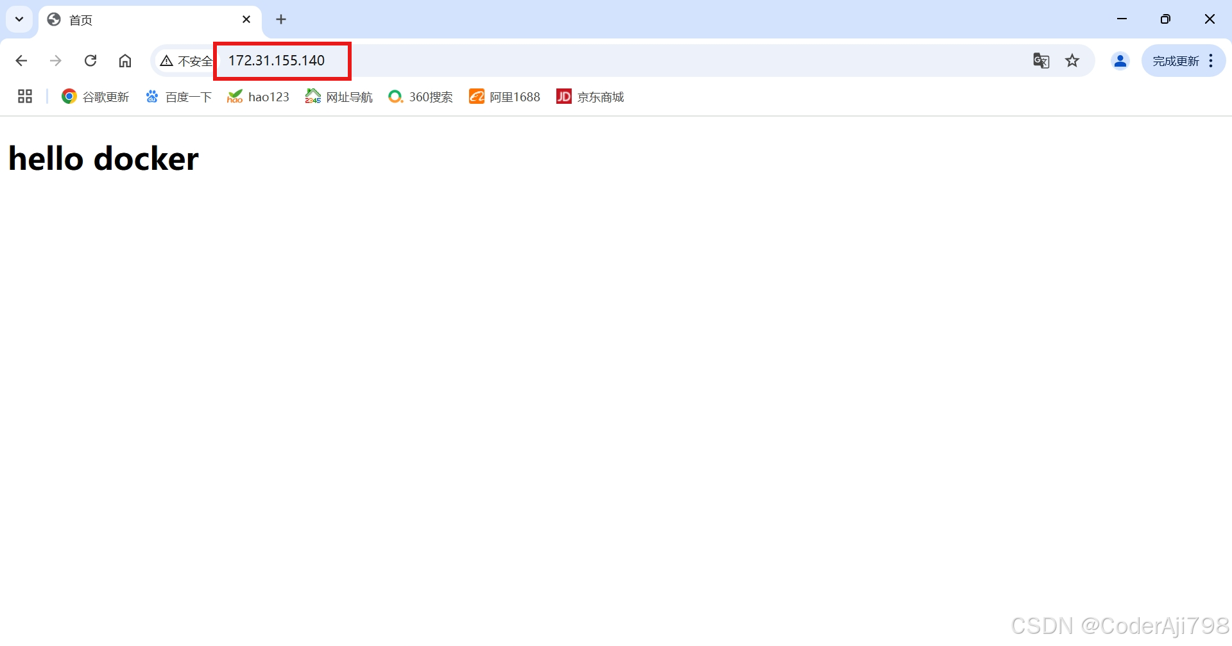Go forward to the next page

click(x=56, y=61)
